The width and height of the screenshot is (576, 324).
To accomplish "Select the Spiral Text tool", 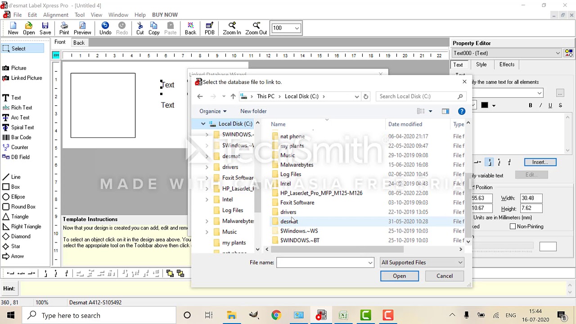I will [18, 127].
